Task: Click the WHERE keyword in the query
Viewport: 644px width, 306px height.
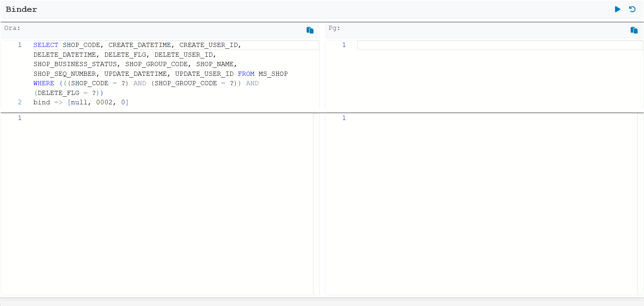Action: (44, 83)
